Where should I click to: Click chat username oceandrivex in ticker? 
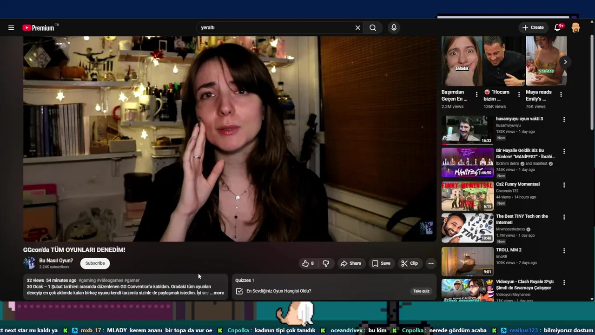pos(346,330)
